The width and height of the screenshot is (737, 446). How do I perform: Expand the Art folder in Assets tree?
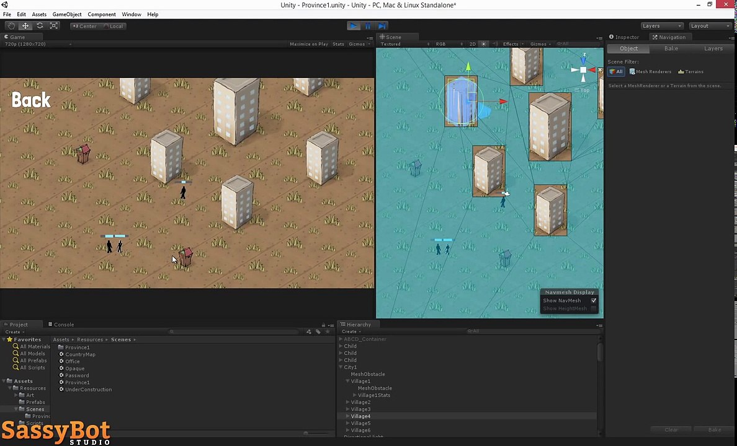pos(17,395)
